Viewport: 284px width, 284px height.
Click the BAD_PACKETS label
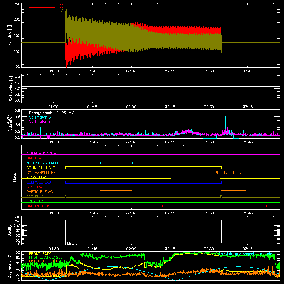(39, 206)
